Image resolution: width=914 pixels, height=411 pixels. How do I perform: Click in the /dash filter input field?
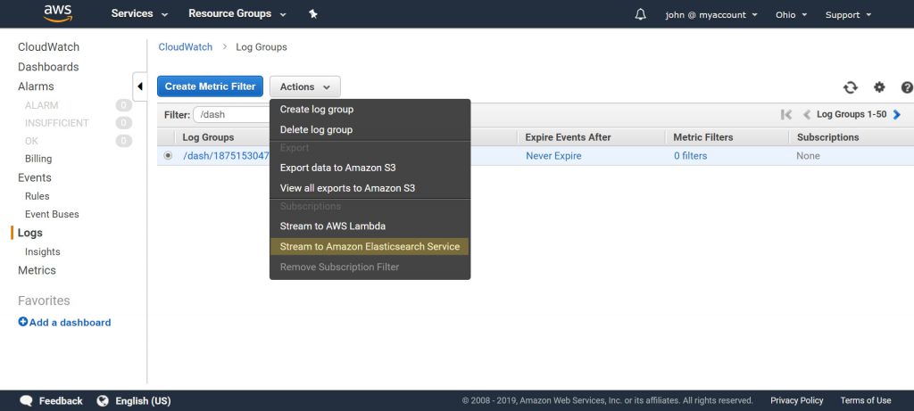tap(231, 115)
